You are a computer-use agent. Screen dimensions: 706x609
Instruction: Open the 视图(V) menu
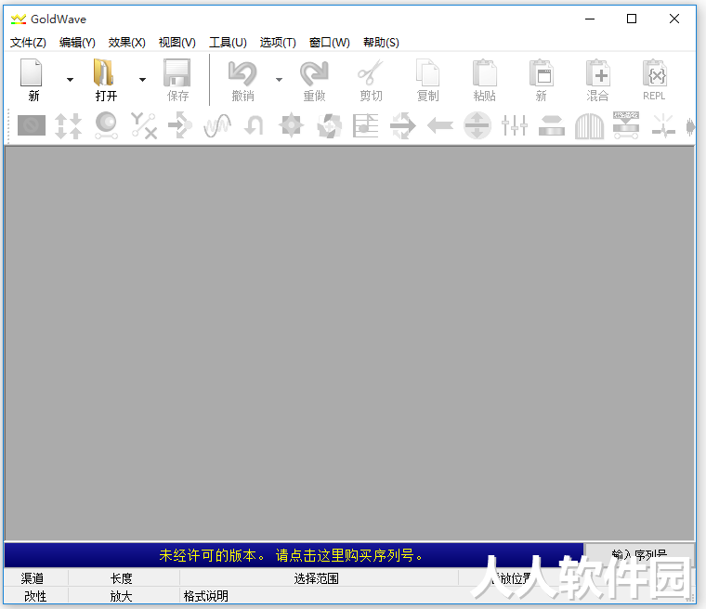tap(176, 43)
